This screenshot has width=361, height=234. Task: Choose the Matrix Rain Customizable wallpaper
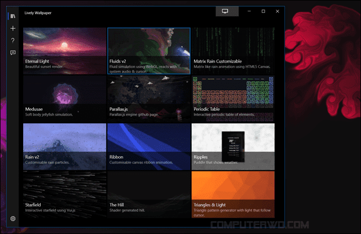coord(233,51)
